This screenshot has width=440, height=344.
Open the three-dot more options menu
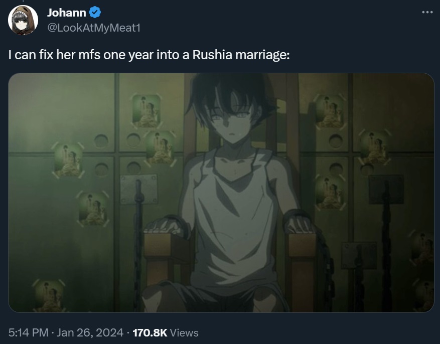click(x=427, y=12)
